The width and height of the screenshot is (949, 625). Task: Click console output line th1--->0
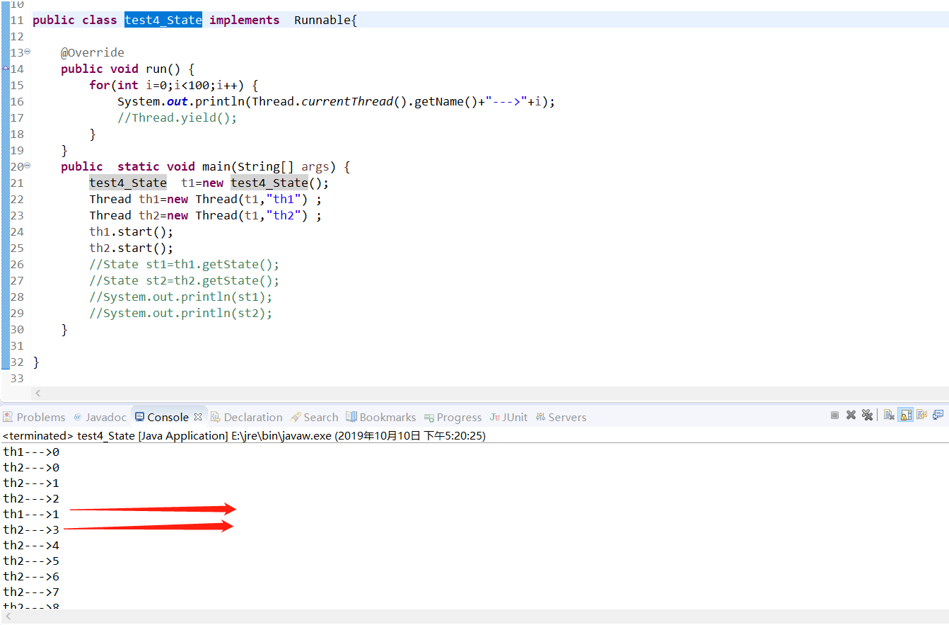[31, 452]
